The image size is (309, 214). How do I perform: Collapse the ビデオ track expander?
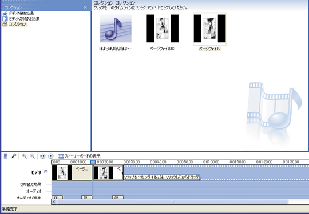tap(46, 172)
